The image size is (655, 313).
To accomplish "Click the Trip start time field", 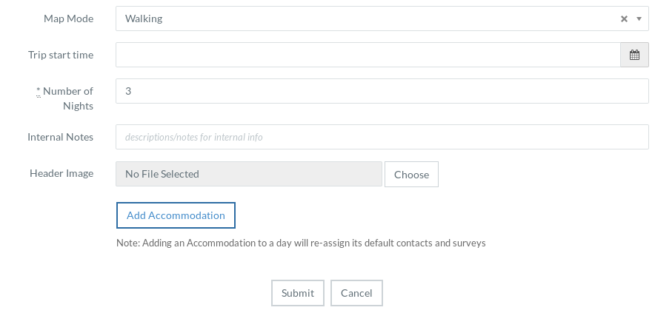I will coord(368,55).
